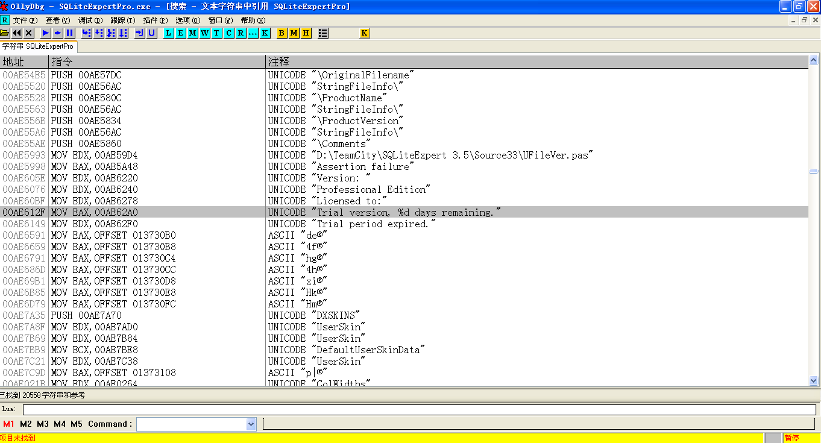Viewport: 821px width, 443px height.
Task: Select the "Assertion failure" row
Action: point(404,166)
